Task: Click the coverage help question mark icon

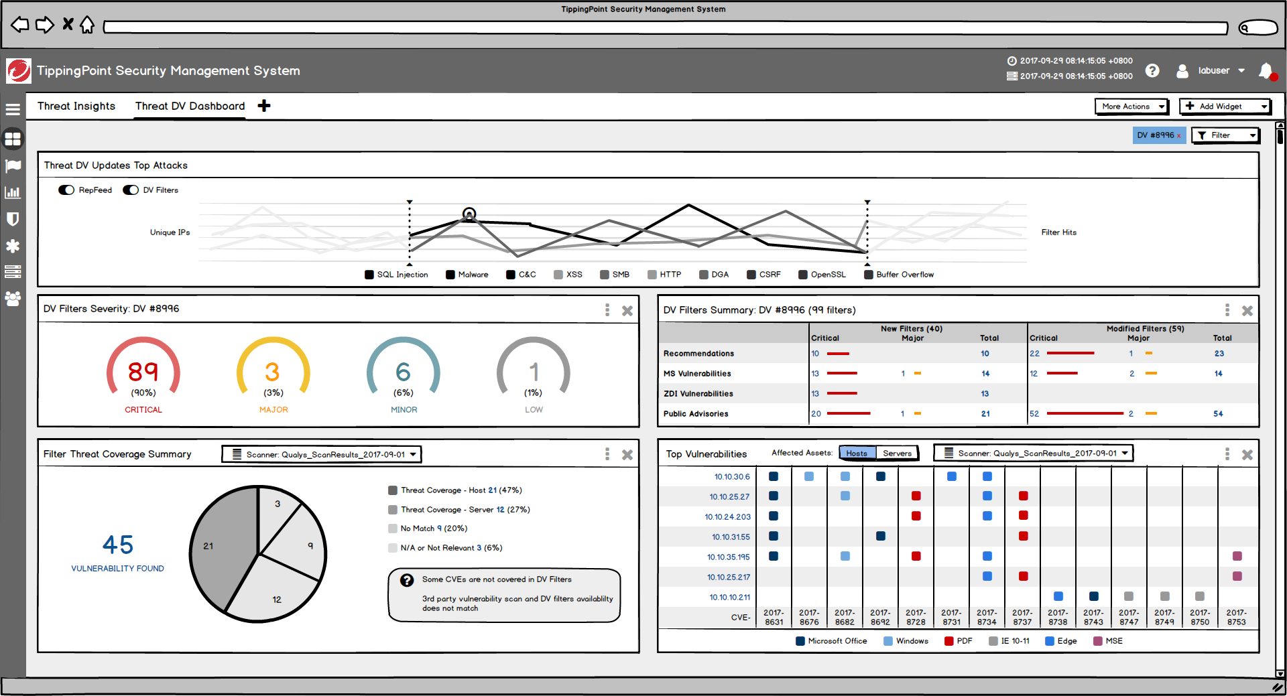Action: coord(407,580)
